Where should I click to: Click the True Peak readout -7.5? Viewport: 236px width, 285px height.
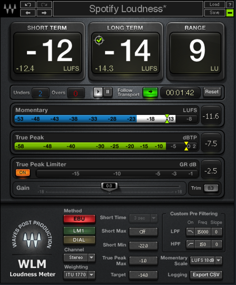[x=211, y=143]
